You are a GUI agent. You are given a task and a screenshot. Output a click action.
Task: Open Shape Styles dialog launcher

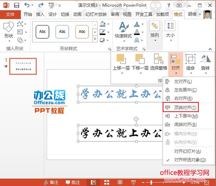(x=109, y=49)
